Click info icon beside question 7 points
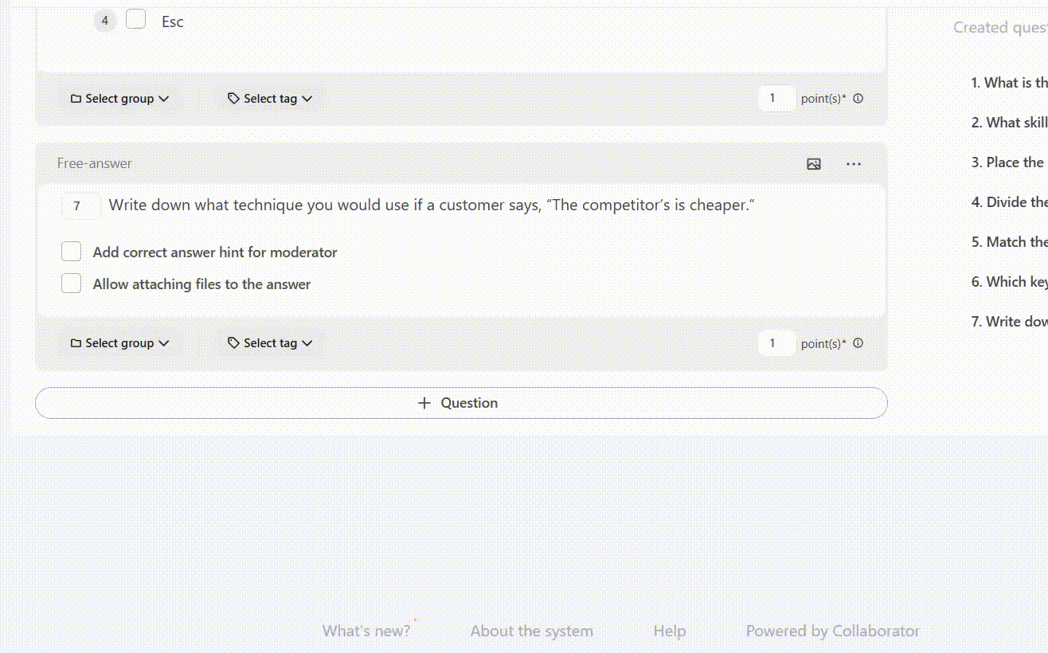The width and height of the screenshot is (1048, 653). click(858, 344)
